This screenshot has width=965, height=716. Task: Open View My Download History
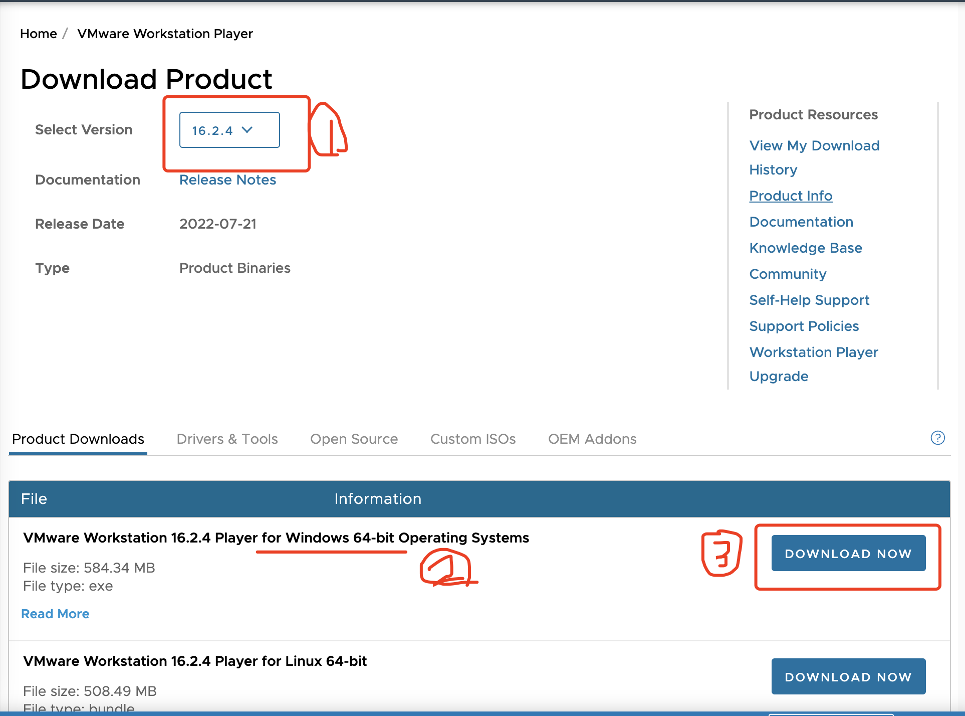[x=814, y=157]
